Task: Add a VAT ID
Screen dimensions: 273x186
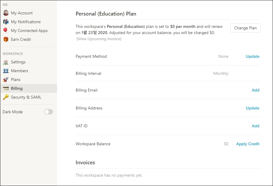Action: 255,126
